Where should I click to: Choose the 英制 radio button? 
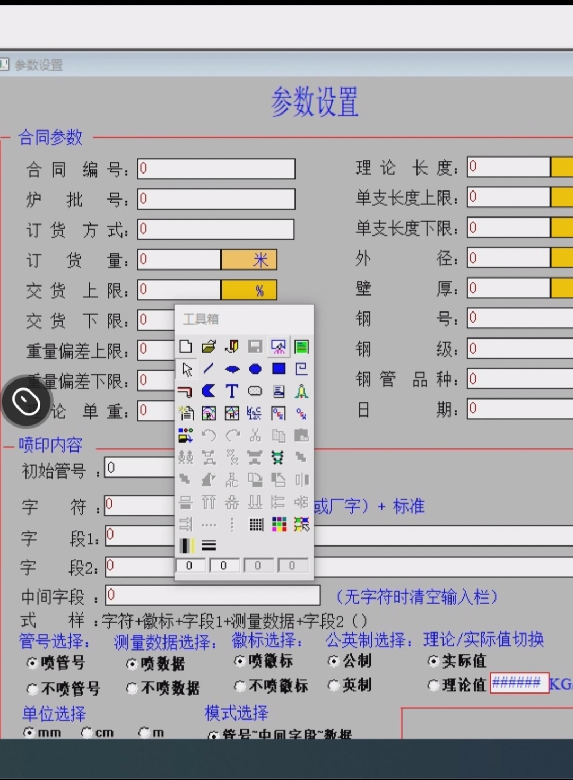334,686
